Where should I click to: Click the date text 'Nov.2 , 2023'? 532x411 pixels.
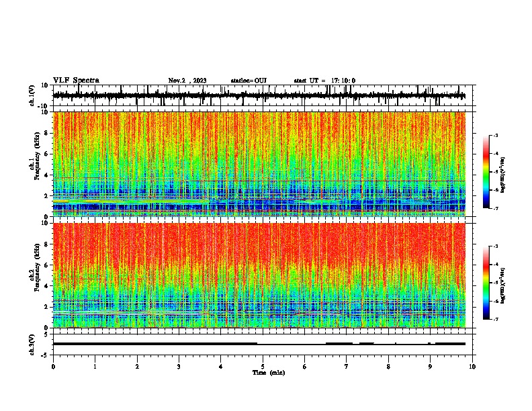(187, 81)
